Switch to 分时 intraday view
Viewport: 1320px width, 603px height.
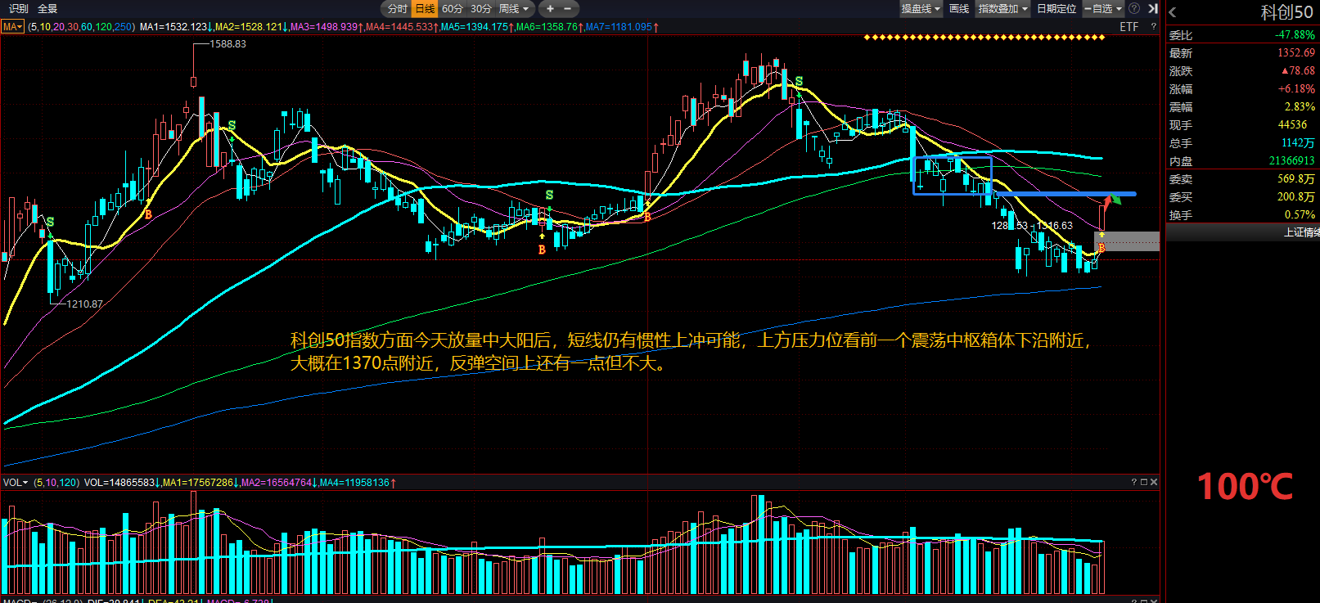[x=397, y=9]
